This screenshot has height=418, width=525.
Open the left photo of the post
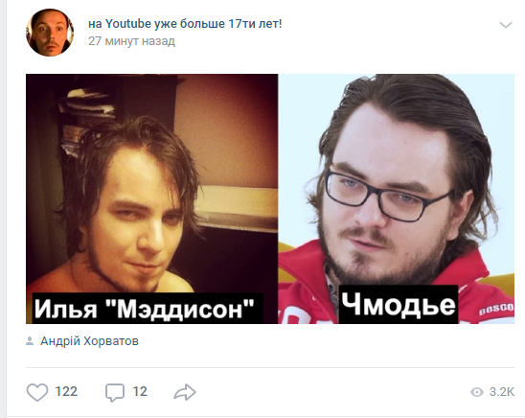[x=152, y=198]
